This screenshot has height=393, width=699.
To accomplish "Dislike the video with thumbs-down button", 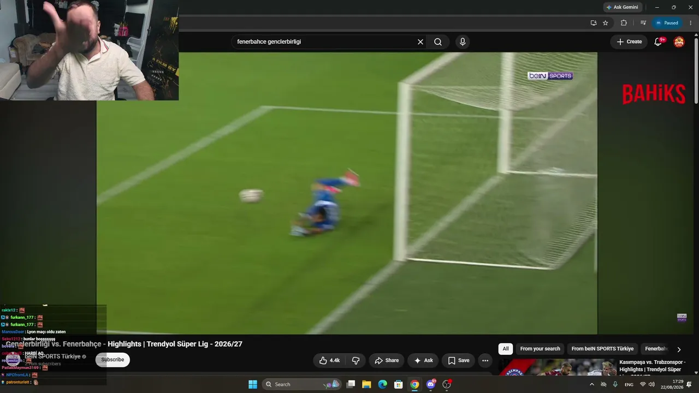I will (356, 360).
